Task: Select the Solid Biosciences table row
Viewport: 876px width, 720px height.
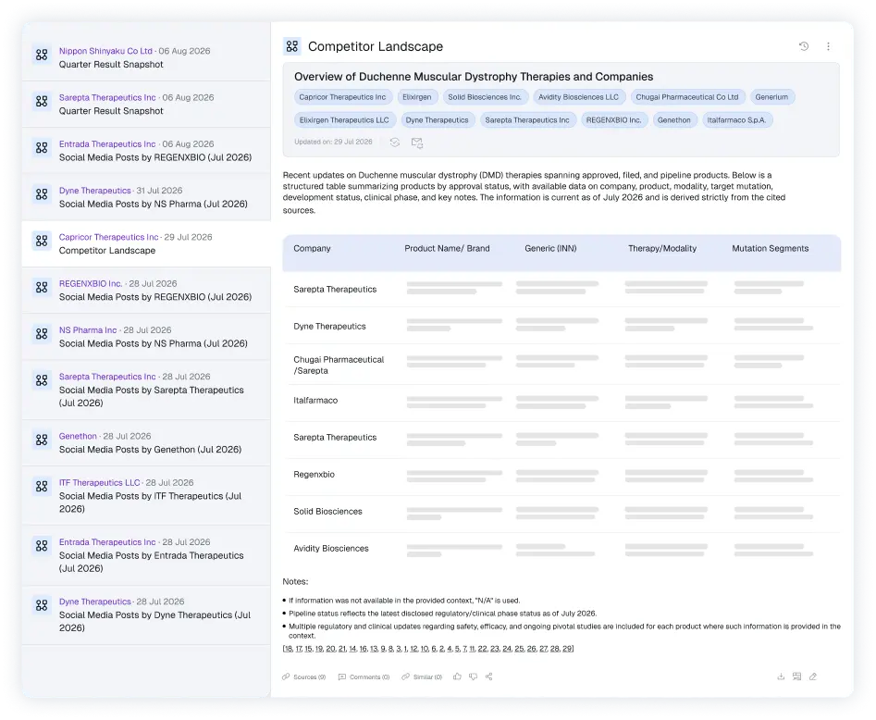Action: pos(561,512)
